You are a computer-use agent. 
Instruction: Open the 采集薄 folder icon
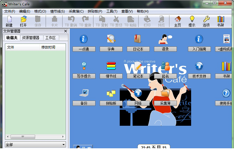pos(165,93)
